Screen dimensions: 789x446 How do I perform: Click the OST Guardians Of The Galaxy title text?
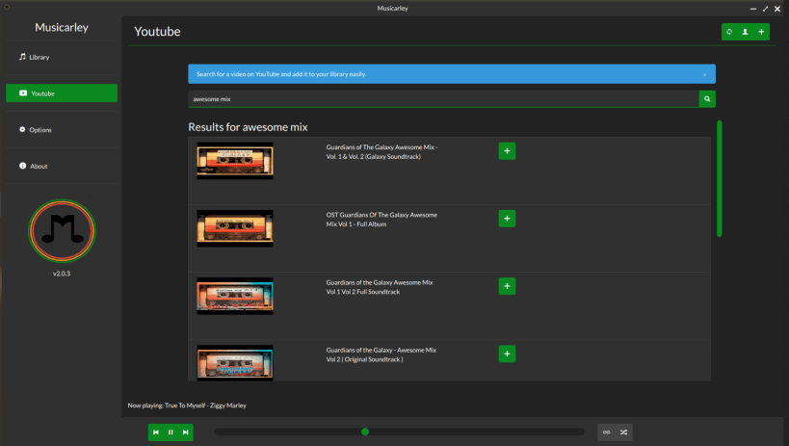click(x=381, y=220)
